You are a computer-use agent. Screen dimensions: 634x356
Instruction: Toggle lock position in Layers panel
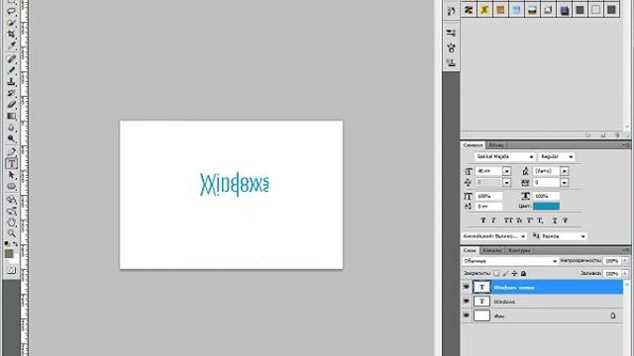tap(514, 273)
